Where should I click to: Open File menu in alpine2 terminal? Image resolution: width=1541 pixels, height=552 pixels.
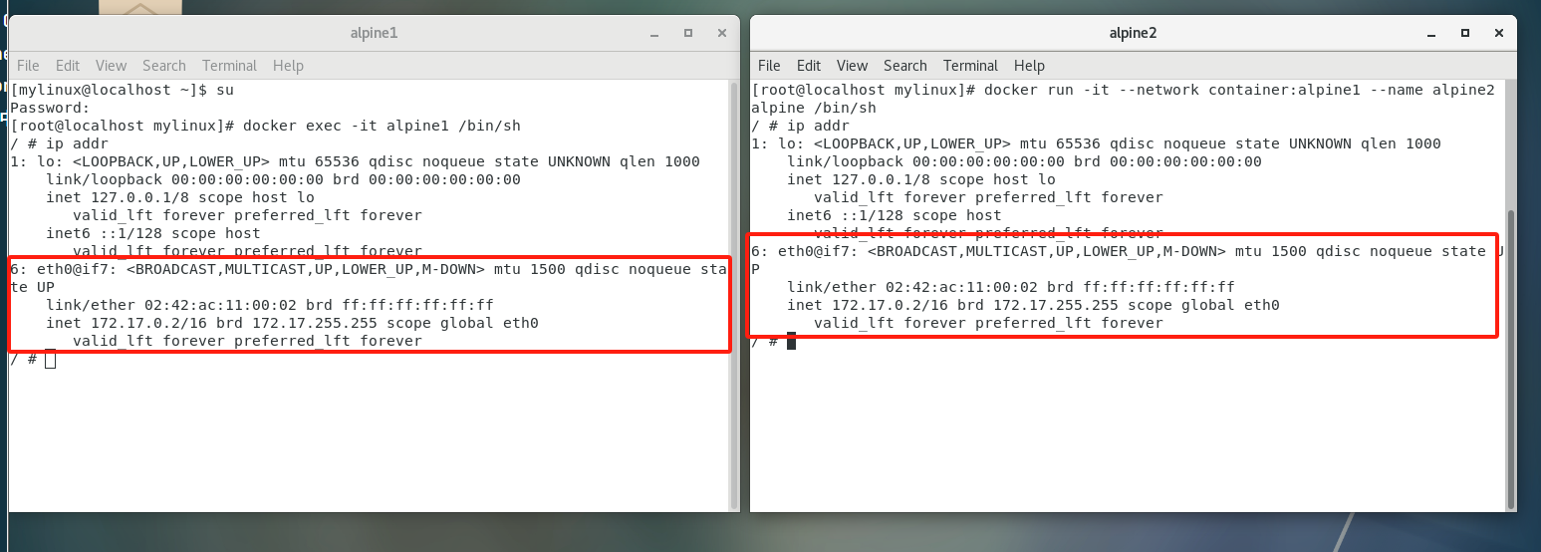tap(769, 66)
